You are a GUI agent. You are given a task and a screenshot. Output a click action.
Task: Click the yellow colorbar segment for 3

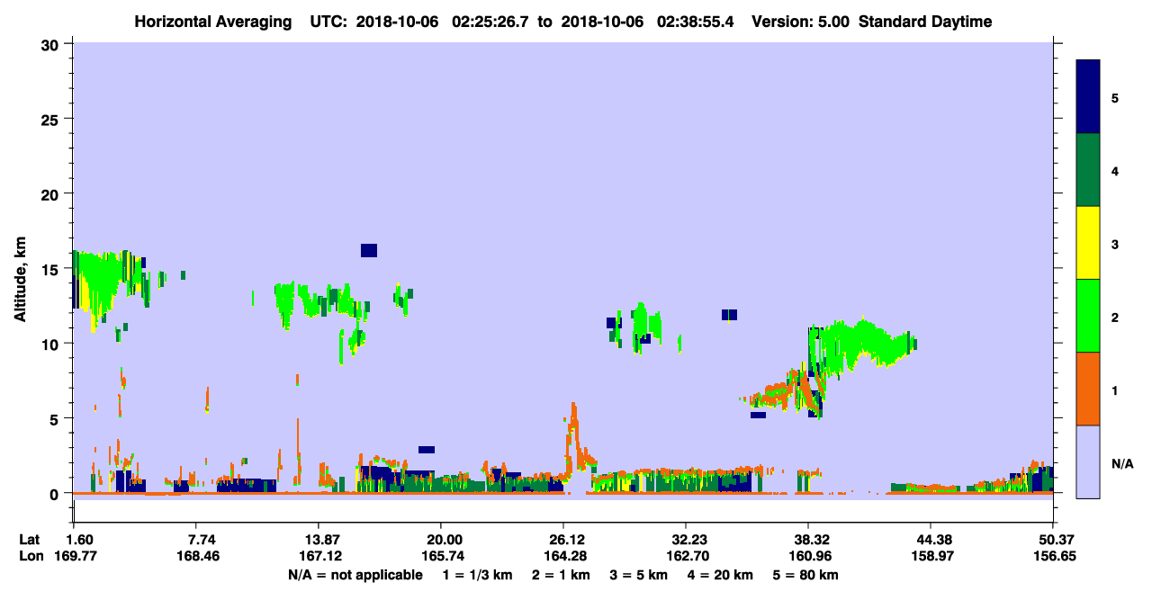click(x=1088, y=243)
